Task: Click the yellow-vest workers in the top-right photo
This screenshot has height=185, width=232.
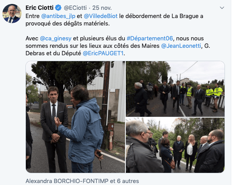Action: 213,96
